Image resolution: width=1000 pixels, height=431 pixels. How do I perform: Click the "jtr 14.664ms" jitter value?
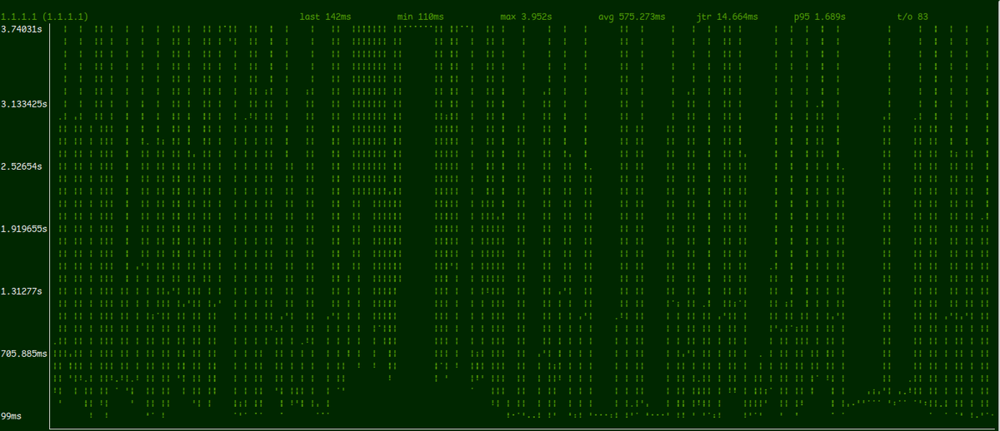coord(727,17)
